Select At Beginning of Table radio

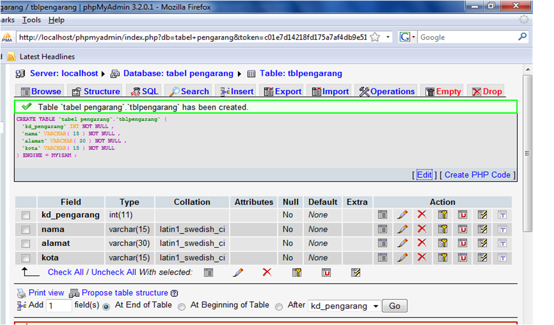[182, 307]
